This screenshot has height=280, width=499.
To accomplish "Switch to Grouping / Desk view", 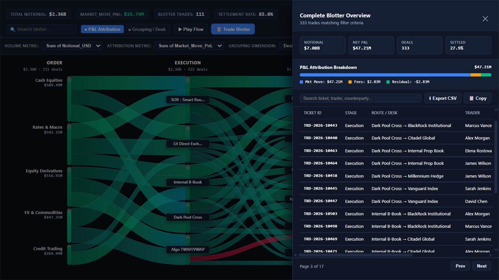I will [147, 29].
